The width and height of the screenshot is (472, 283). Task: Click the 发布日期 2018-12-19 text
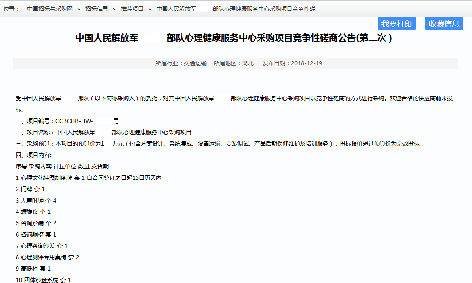click(x=292, y=63)
